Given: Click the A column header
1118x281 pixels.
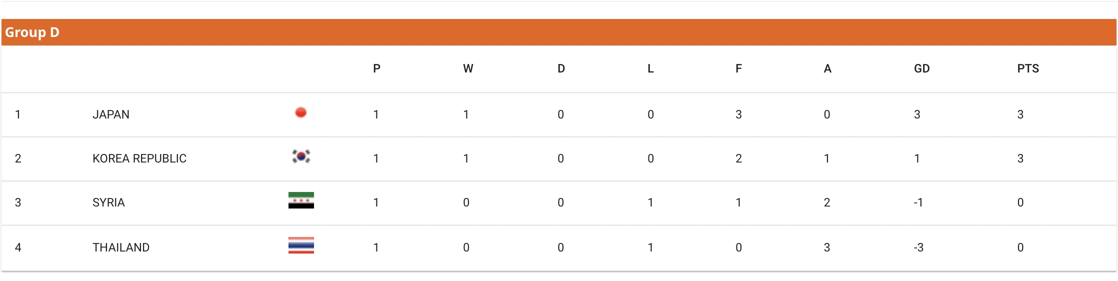Looking at the screenshot, I should 827,68.
